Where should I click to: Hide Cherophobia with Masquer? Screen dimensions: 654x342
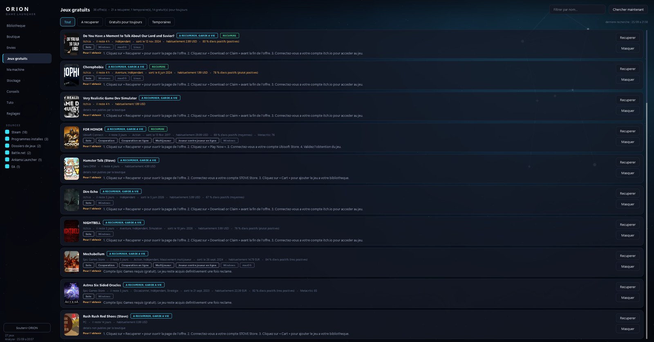pos(627,80)
